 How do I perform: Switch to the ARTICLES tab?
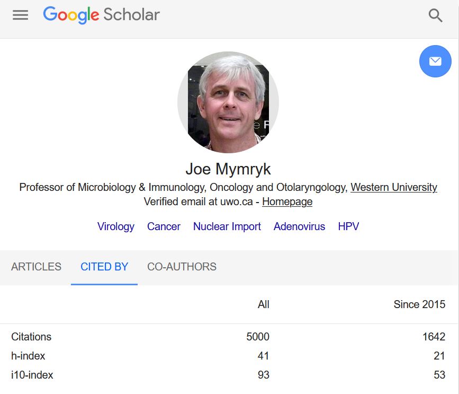pos(36,267)
